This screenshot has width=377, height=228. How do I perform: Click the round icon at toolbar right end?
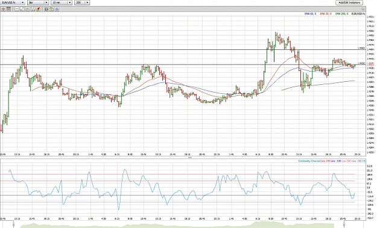click(x=363, y=9)
